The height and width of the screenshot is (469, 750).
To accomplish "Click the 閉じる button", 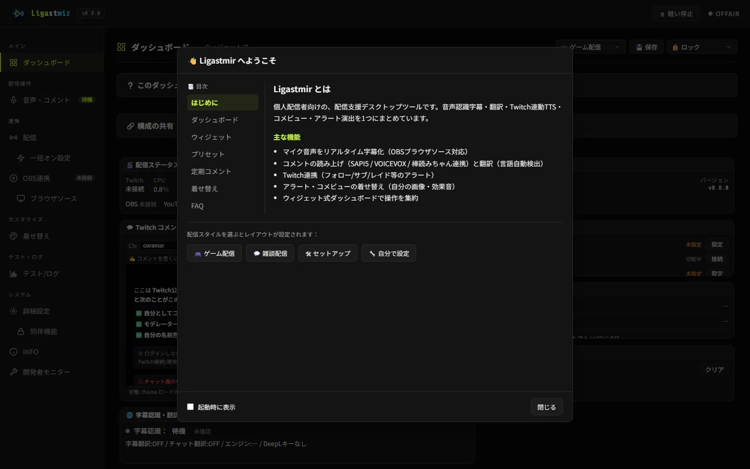I will (546, 407).
